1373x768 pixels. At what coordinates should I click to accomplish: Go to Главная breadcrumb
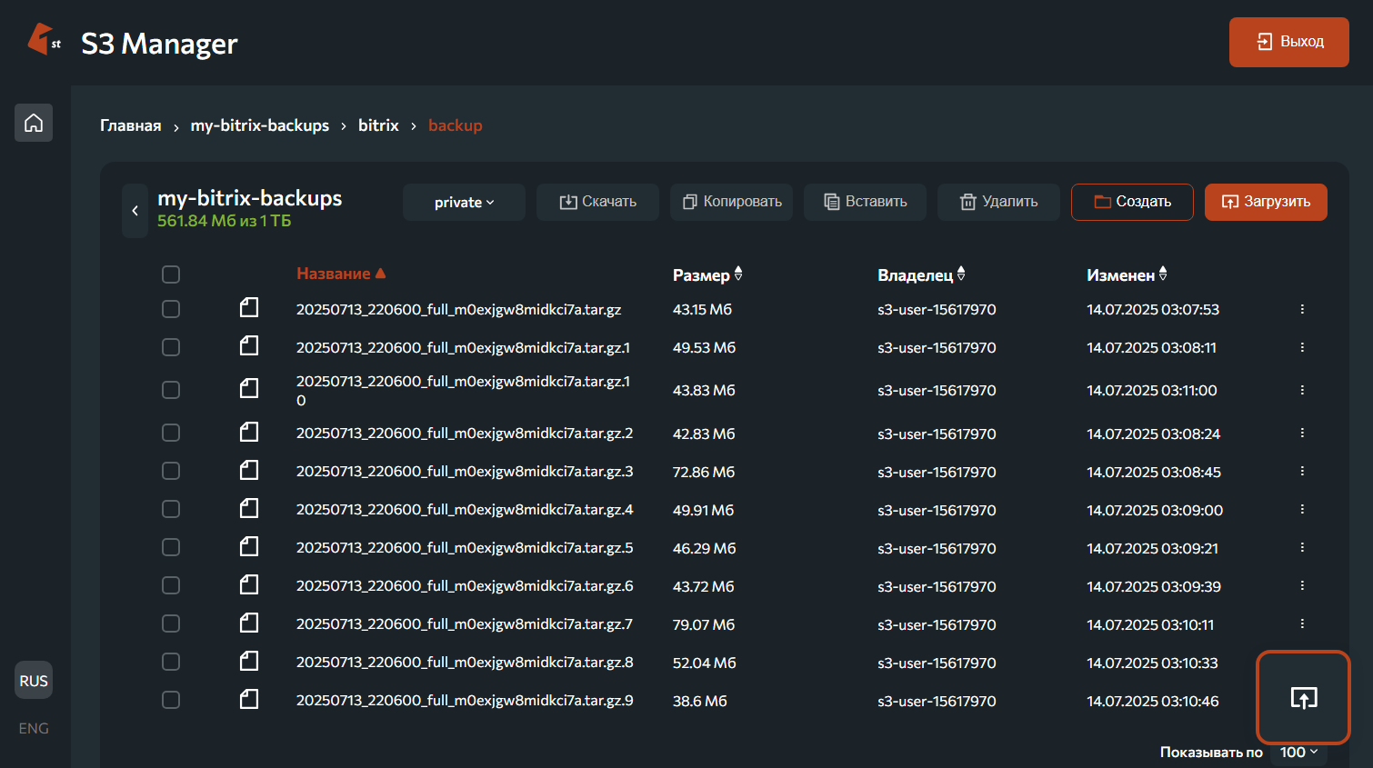point(130,125)
